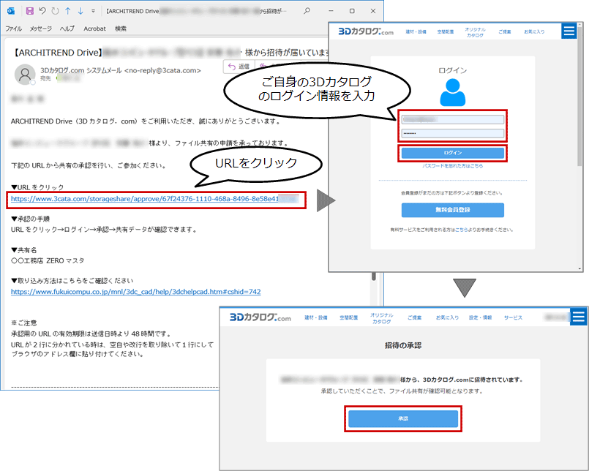Open ご提案 in approval window nav
This screenshot has width=589, height=471.
[x=415, y=317]
